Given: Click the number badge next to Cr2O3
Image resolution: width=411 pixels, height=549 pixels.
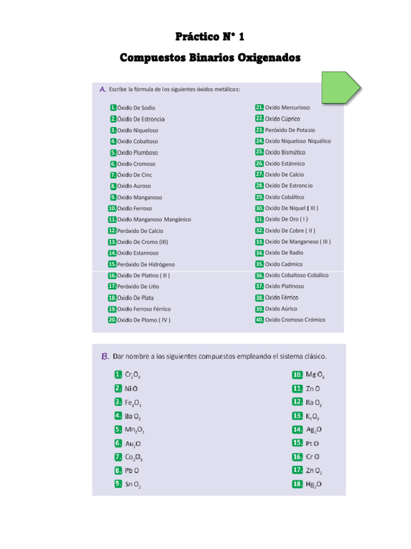Looking at the screenshot, I should [x=118, y=375].
